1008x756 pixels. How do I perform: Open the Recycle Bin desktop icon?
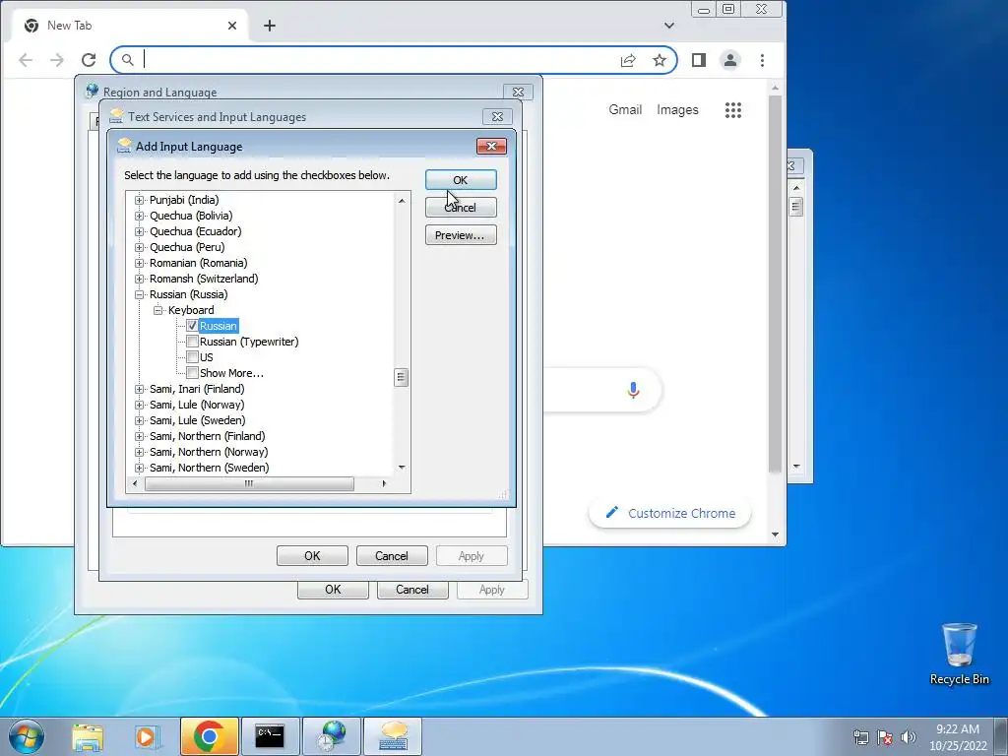pos(959,654)
